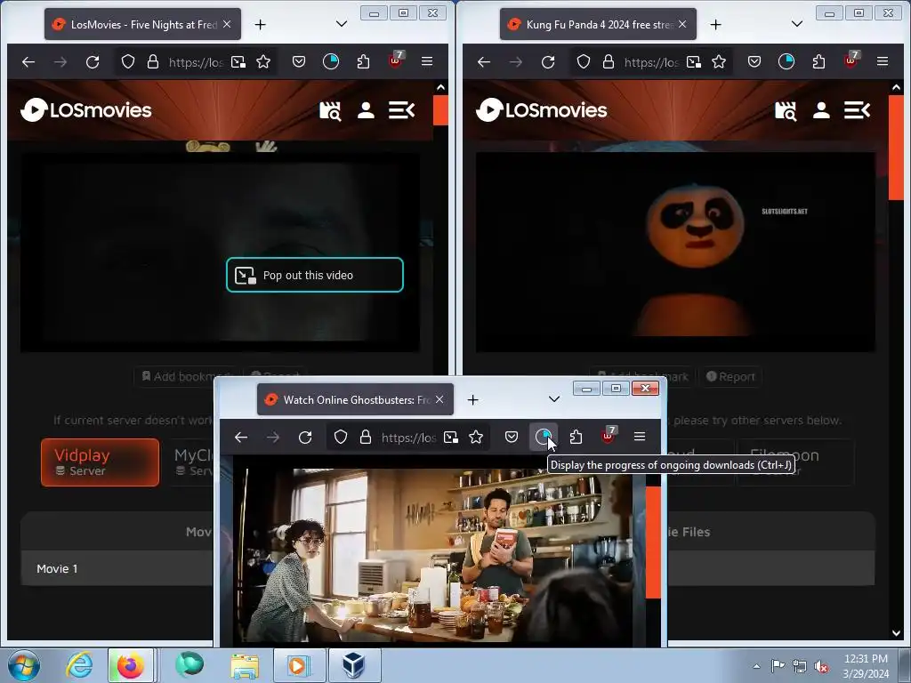This screenshot has height=683, width=911.
Task: Open VirtualBox from the taskbar
Action: pyautogui.click(x=354, y=665)
